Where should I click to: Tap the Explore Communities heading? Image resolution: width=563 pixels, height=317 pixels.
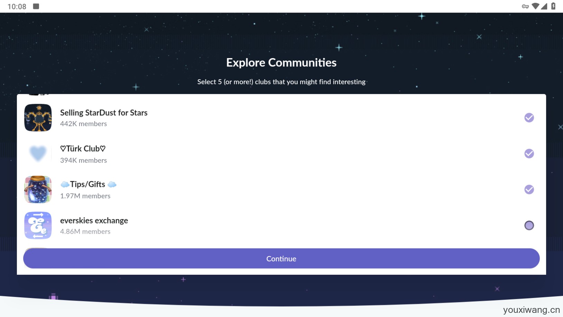[x=281, y=63]
